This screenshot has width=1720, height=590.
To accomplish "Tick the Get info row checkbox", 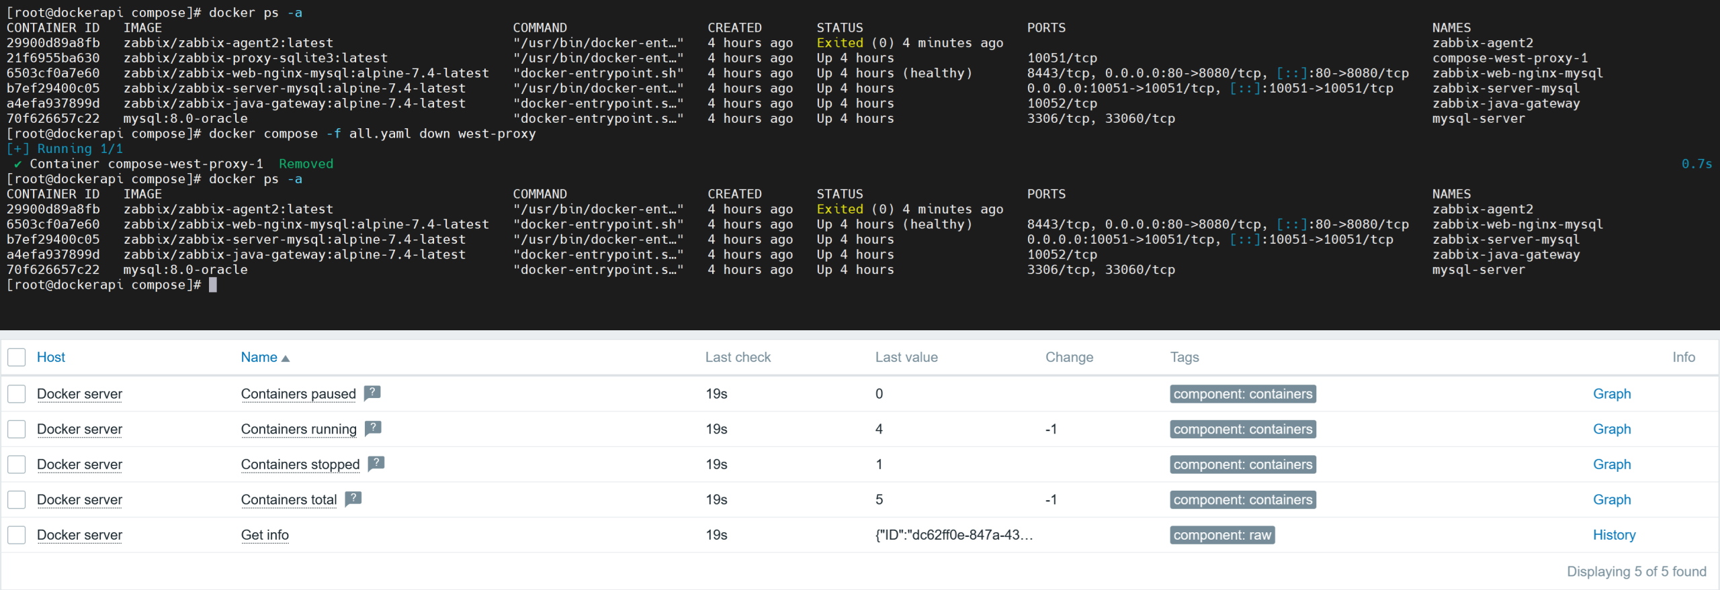I will click(x=17, y=535).
